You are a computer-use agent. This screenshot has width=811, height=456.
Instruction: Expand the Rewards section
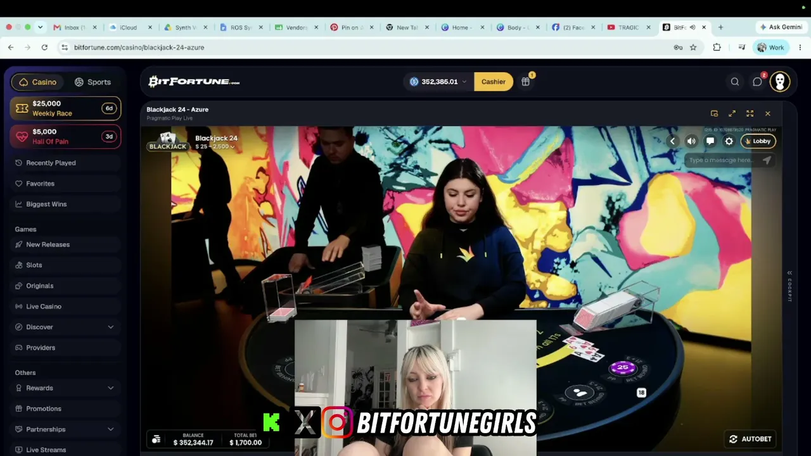65,388
